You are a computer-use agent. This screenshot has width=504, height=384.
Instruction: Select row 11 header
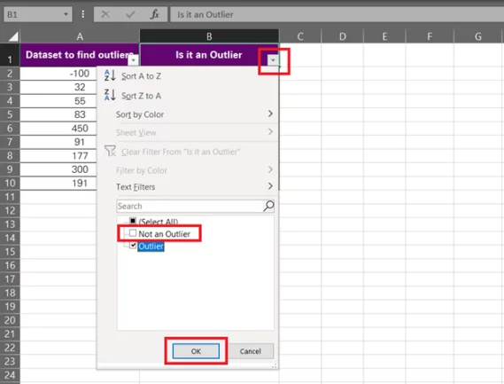[10, 197]
